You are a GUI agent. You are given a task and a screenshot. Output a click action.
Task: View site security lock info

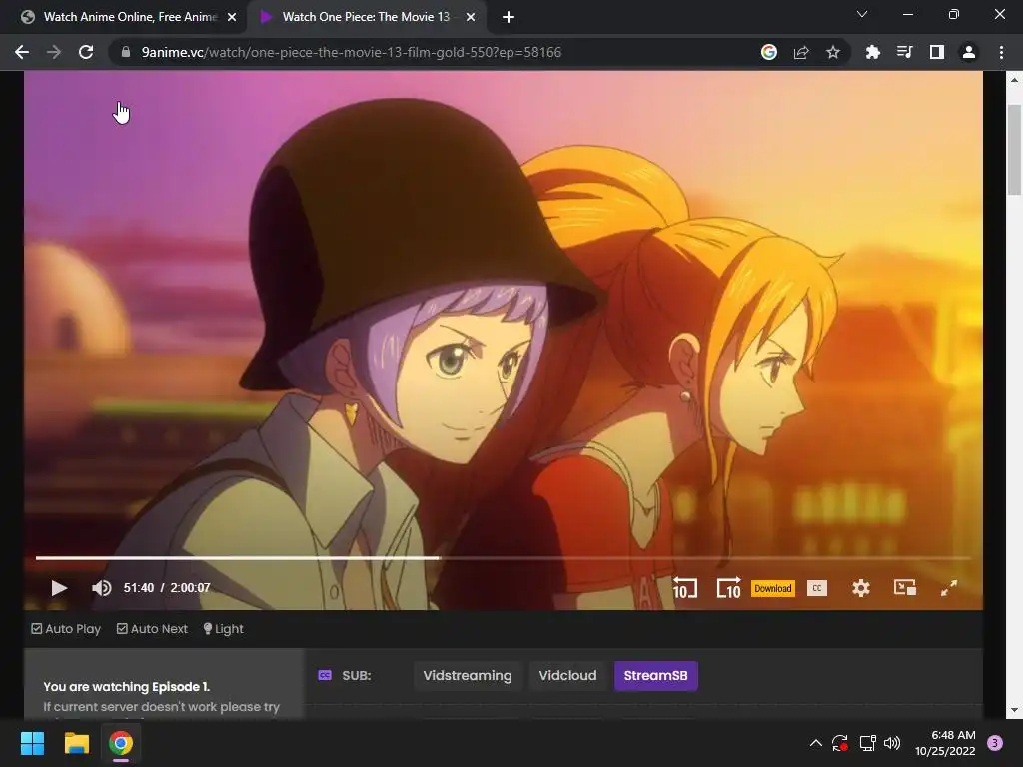coord(125,52)
